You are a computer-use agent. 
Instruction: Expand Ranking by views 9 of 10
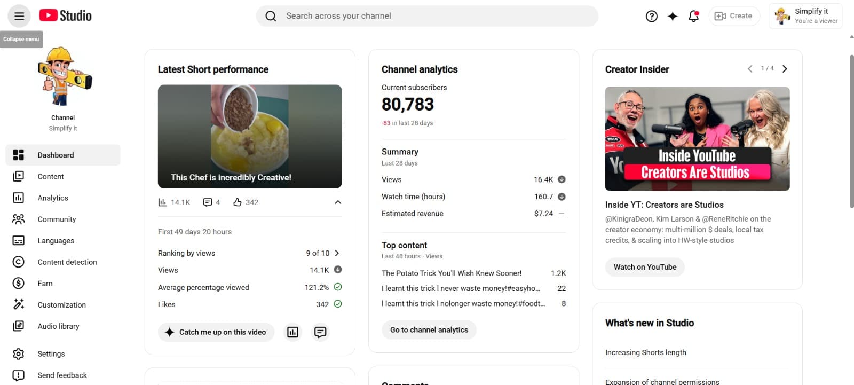[x=337, y=253]
